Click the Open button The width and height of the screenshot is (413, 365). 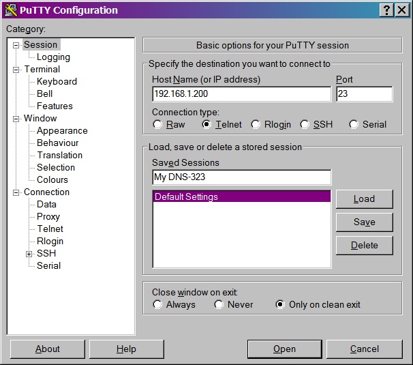tap(285, 349)
